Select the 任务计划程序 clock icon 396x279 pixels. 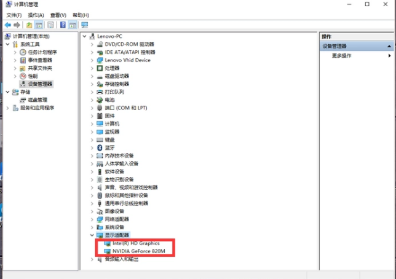point(23,52)
